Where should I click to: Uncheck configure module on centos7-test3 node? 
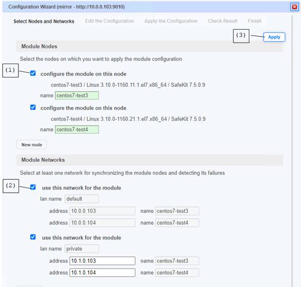33,73
